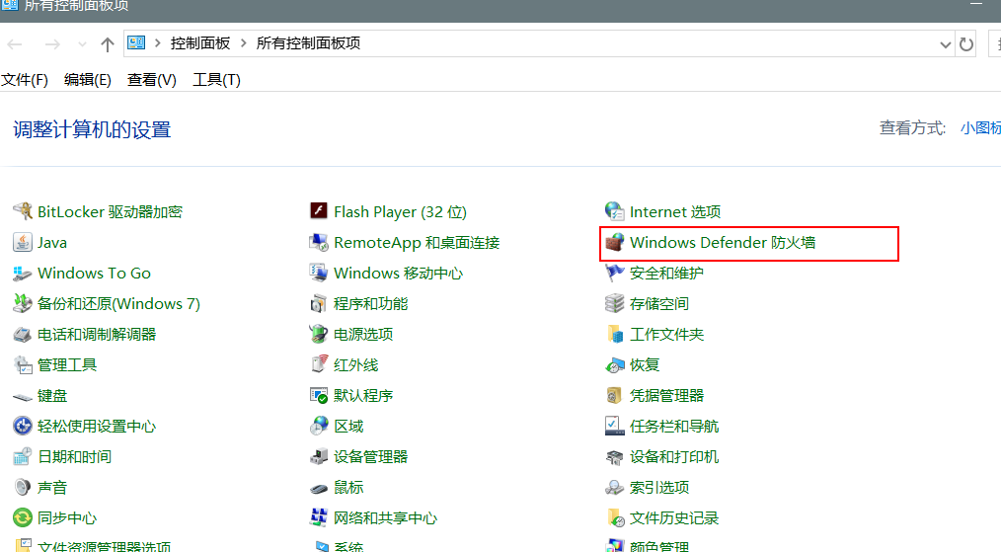Viewport: 1001px width, 552px height.
Task: Open the 颜色管理 item
Action: coord(658,547)
